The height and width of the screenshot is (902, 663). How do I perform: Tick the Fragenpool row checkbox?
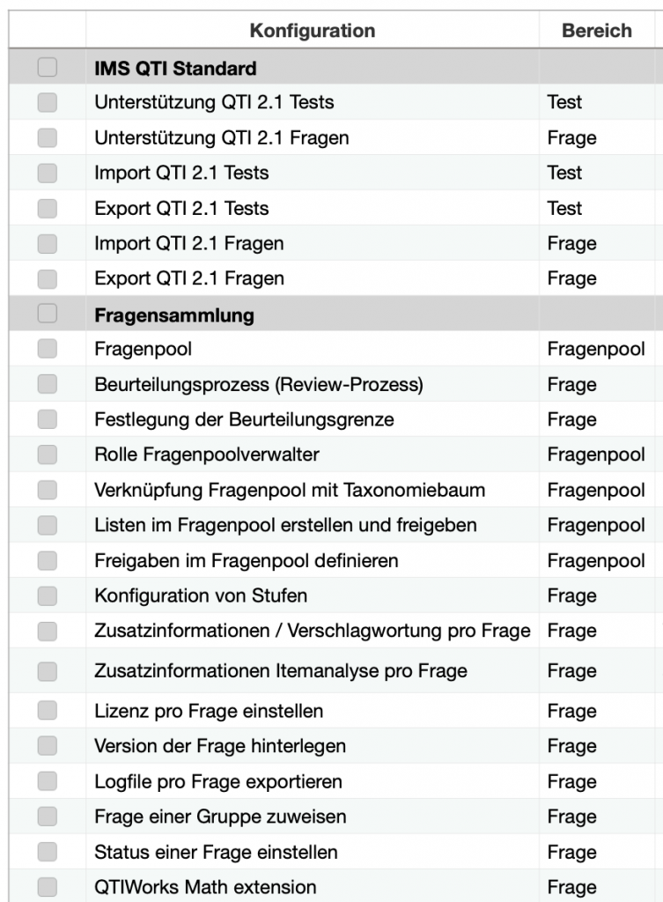[48, 348]
